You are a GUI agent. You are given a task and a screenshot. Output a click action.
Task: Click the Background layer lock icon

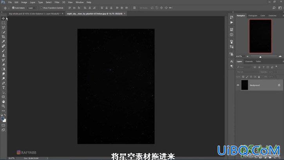coord(279,85)
